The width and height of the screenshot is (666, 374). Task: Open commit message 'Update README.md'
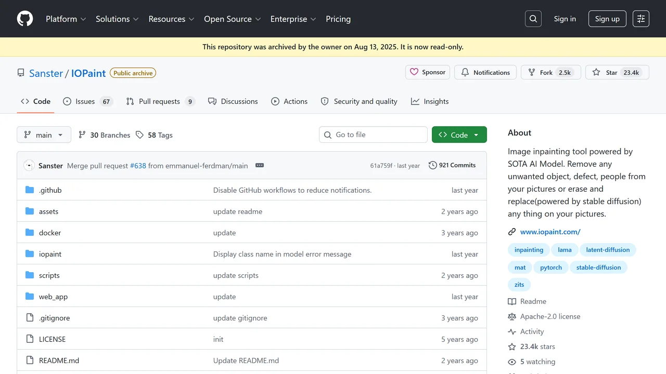pos(246,360)
